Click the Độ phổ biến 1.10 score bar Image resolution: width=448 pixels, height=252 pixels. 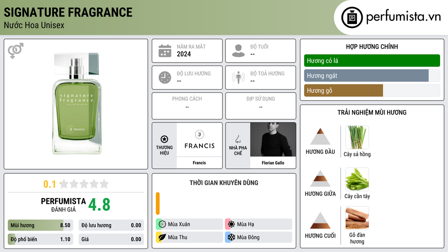(41, 239)
